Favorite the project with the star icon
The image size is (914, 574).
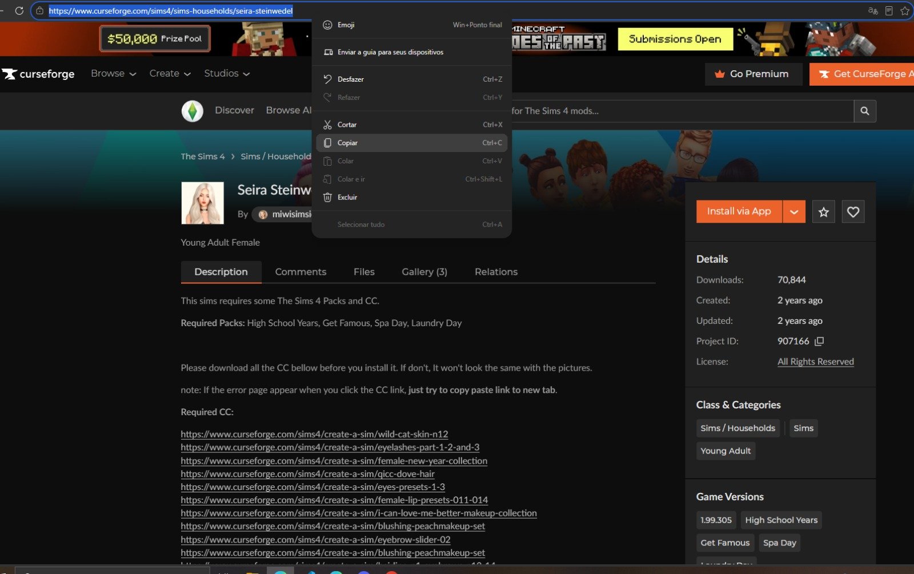point(824,212)
